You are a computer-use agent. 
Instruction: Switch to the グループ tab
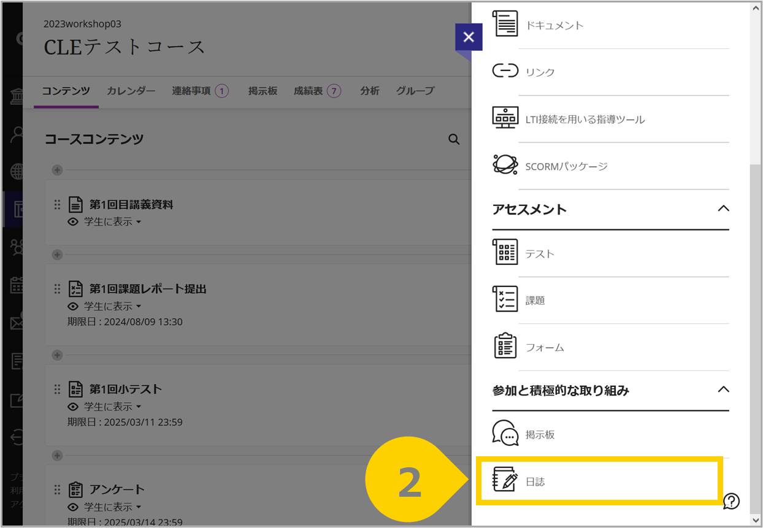(x=415, y=91)
